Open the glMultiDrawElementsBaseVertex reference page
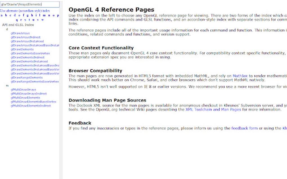 (33, 102)
